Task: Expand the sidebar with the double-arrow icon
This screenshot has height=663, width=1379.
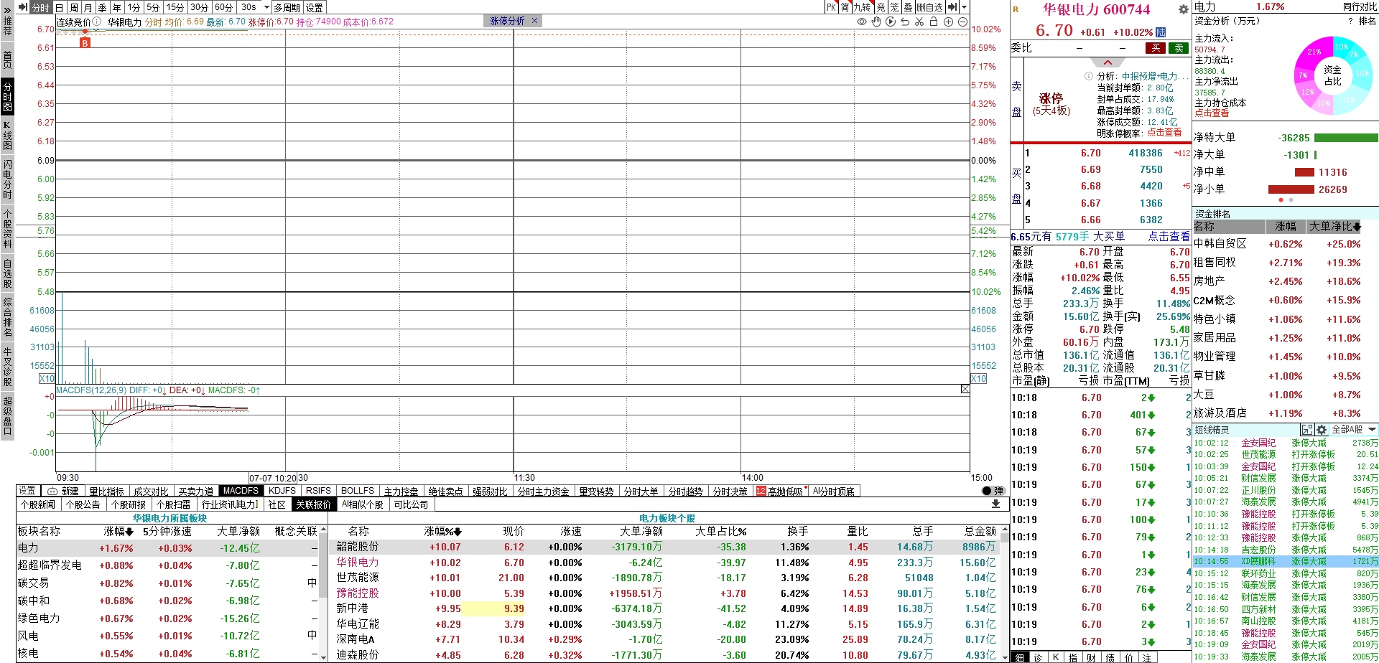Action: (x=7, y=10)
